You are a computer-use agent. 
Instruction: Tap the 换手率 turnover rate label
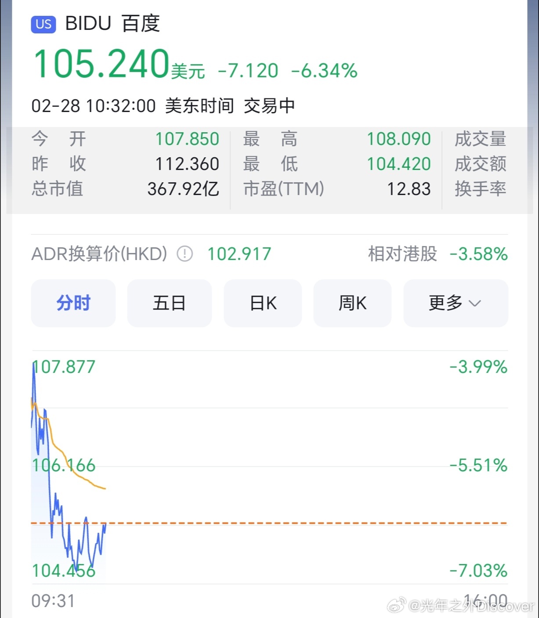tap(481, 189)
